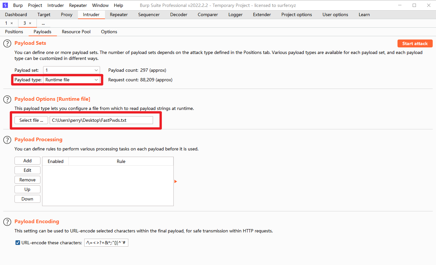Click the Burp Suite logo icon
This screenshot has width=436, height=265.
tap(5, 5)
